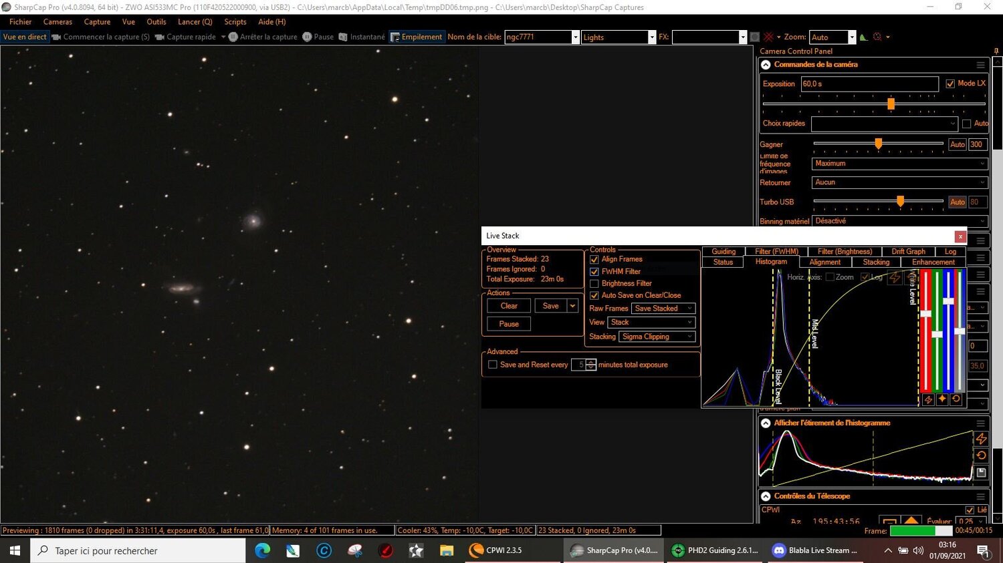Image resolution: width=1003 pixels, height=563 pixels.
Task: Click the Exposition 60,0 s input field
Action: [x=869, y=83]
